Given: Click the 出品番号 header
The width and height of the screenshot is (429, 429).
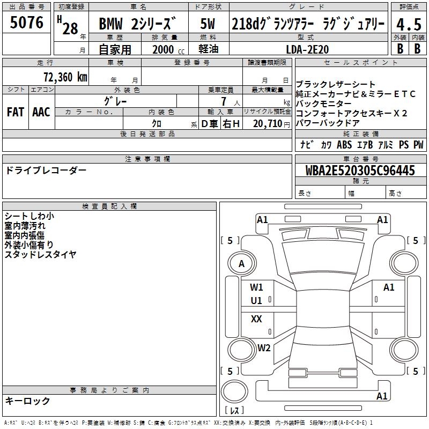Looking at the screenshot, I should point(26,6).
